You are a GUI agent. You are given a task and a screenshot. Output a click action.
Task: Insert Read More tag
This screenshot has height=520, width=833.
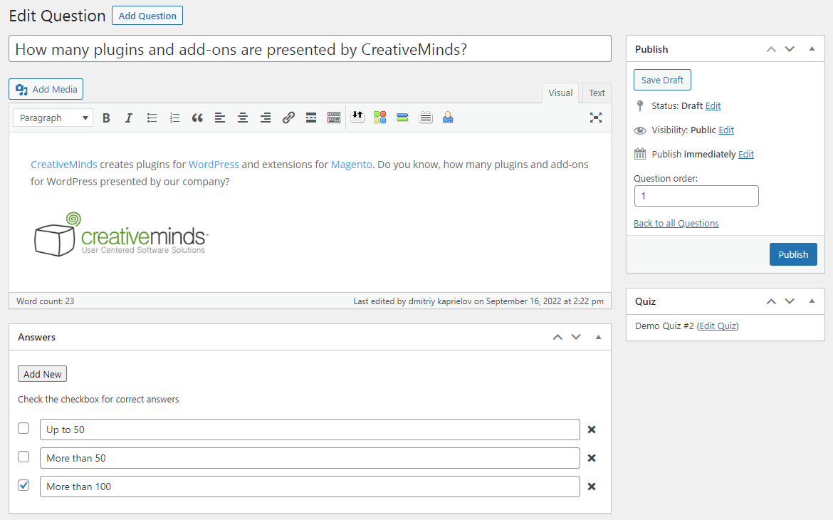coord(311,118)
